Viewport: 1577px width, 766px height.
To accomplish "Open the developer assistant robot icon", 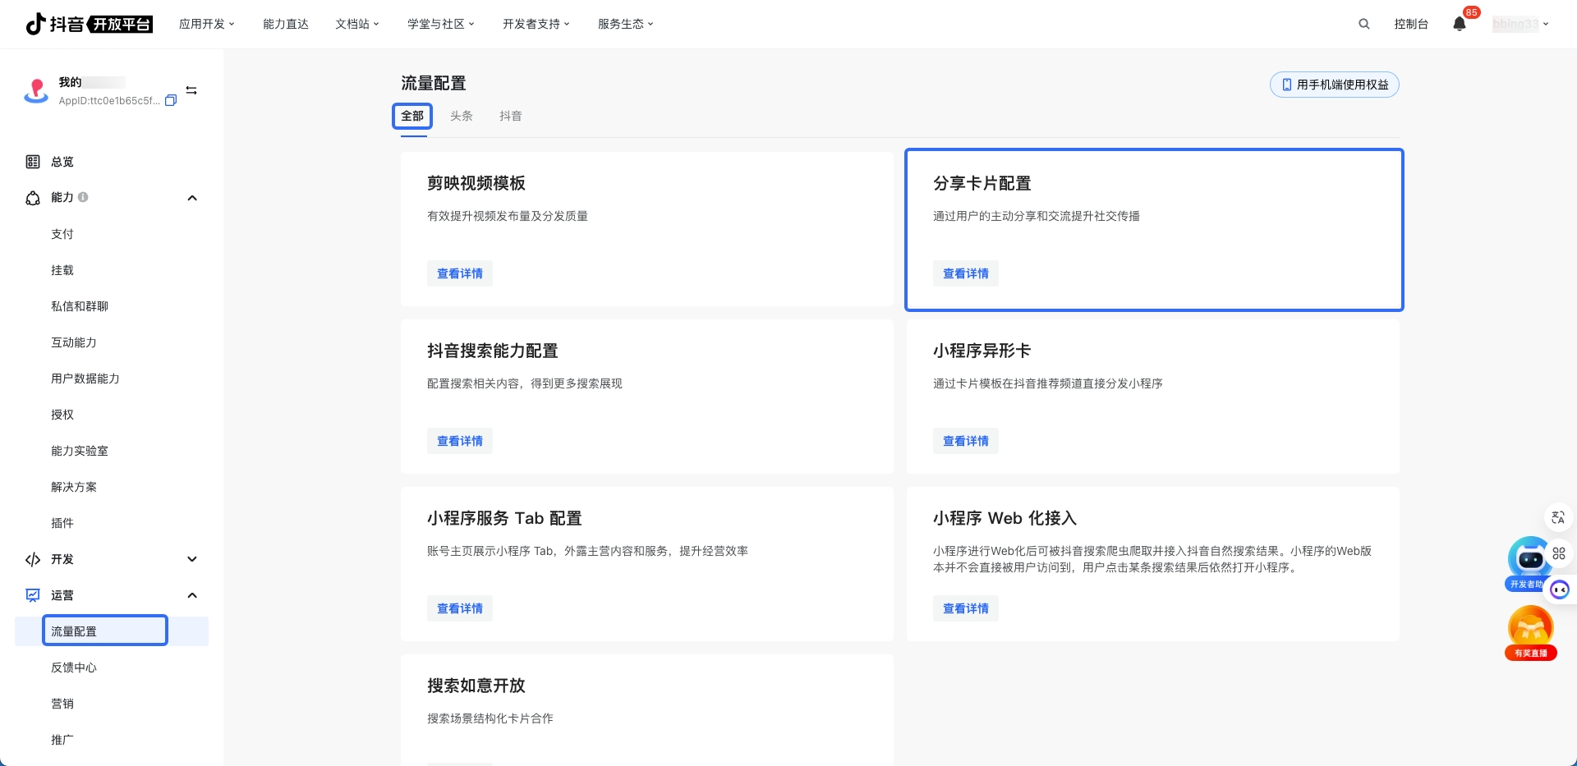I will pos(1529,563).
